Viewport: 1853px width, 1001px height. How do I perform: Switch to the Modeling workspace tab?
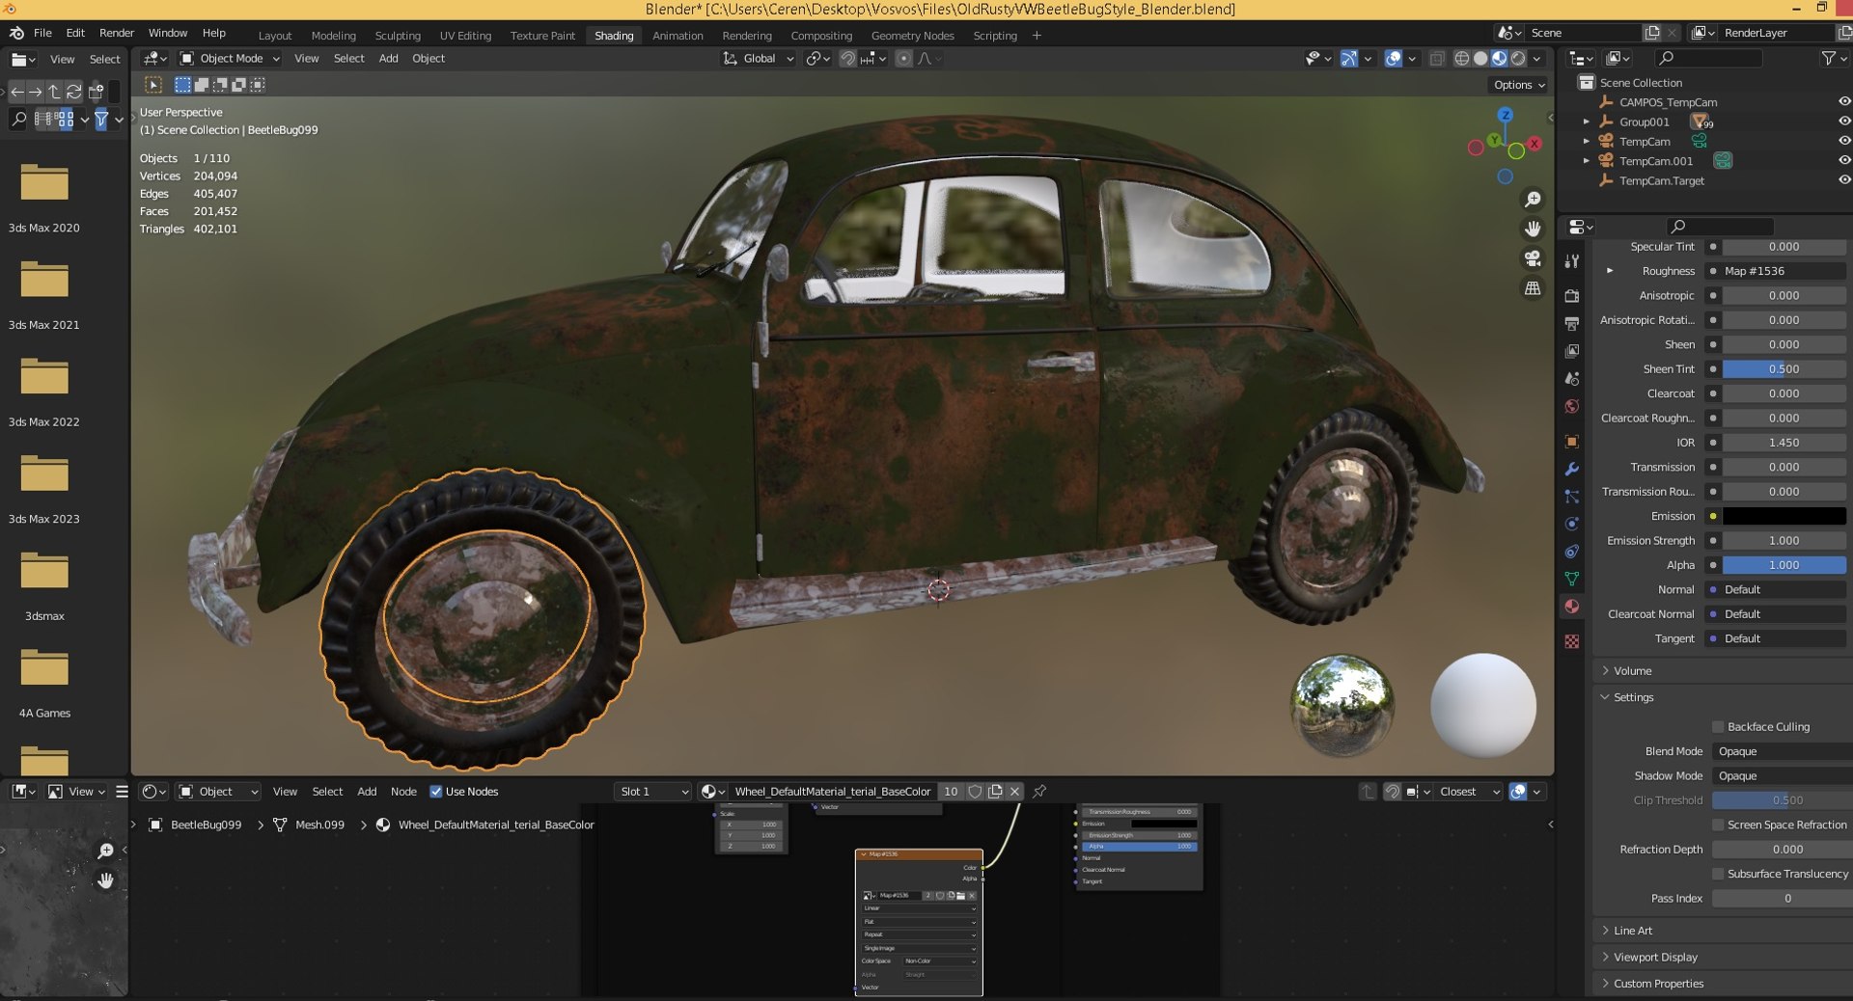[x=333, y=36]
